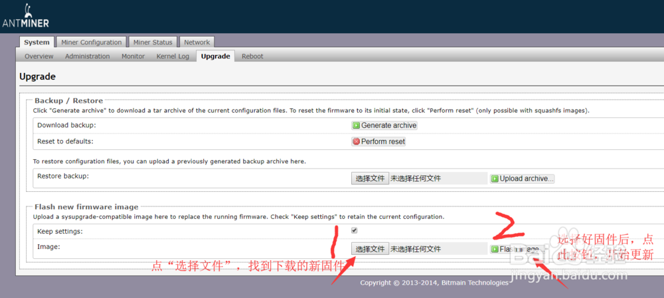View the Kernel Log subtab

(173, 56)
